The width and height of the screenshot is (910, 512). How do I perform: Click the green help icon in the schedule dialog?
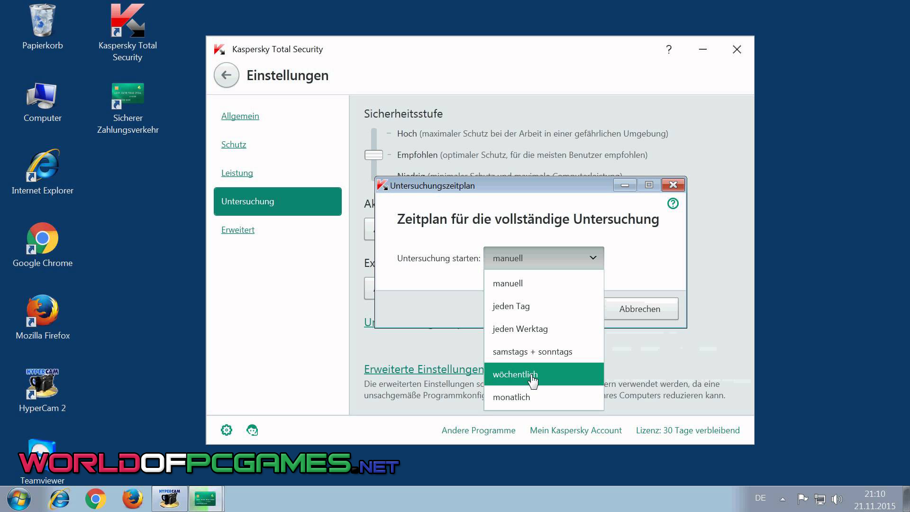673,204
